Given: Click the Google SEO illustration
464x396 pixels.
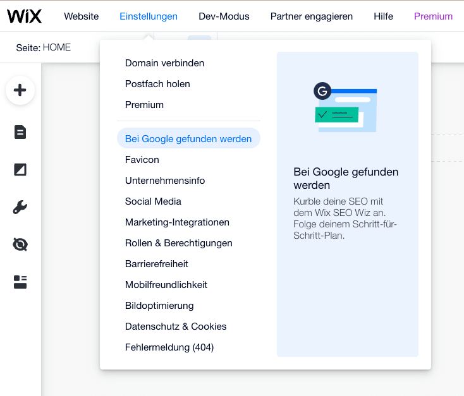Looking at the screenshot, I should pyautogui.click(x=345, y=107).
